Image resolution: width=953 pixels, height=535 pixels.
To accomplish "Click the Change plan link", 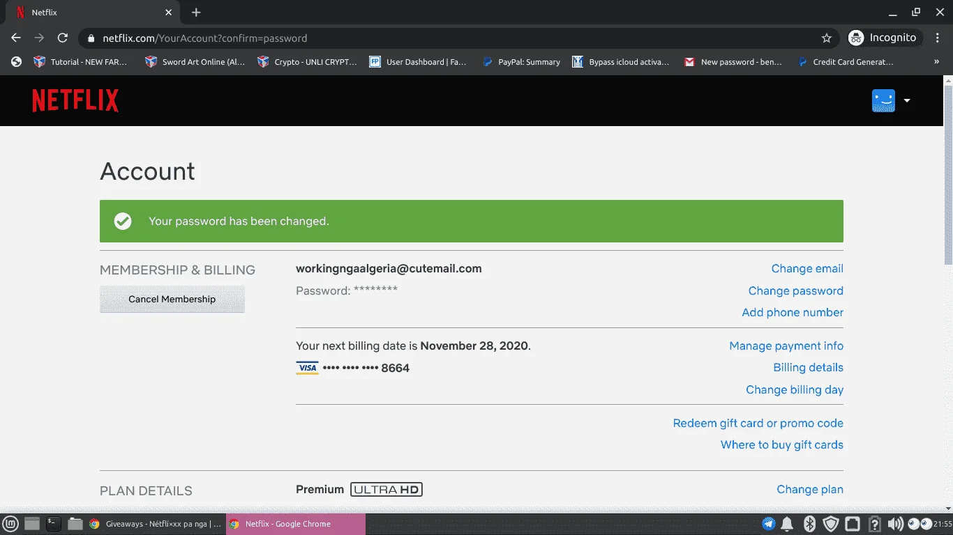I will (810, 490).
